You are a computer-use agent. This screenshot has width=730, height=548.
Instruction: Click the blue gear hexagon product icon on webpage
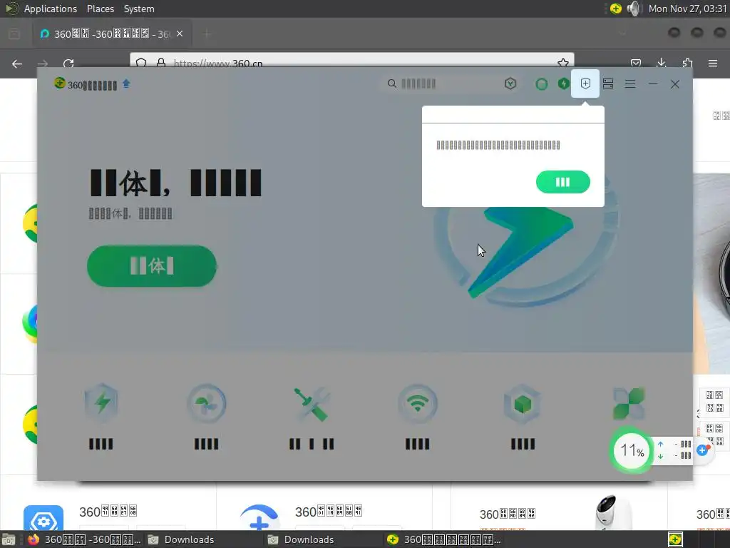(x=43, y=518)
